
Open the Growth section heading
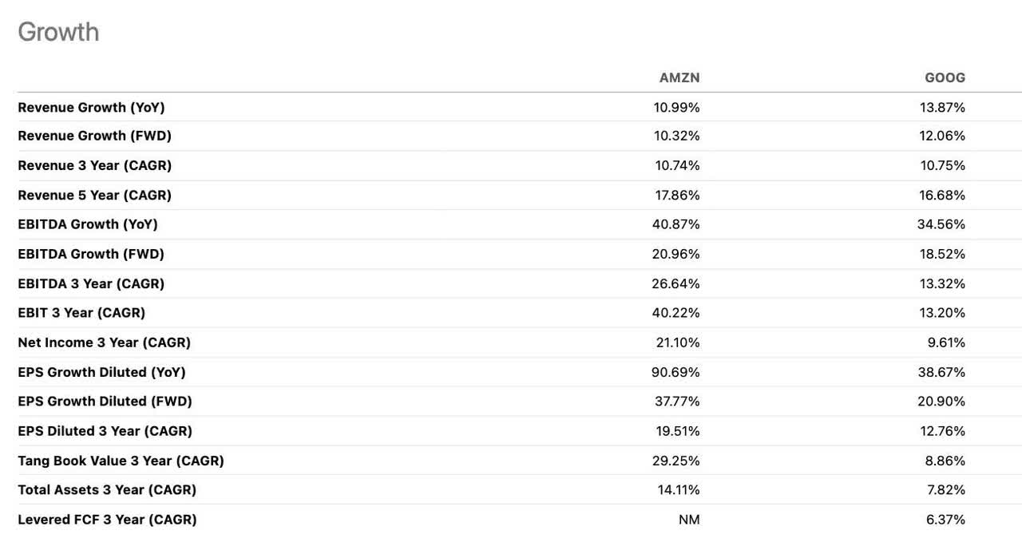coord(58,32)
